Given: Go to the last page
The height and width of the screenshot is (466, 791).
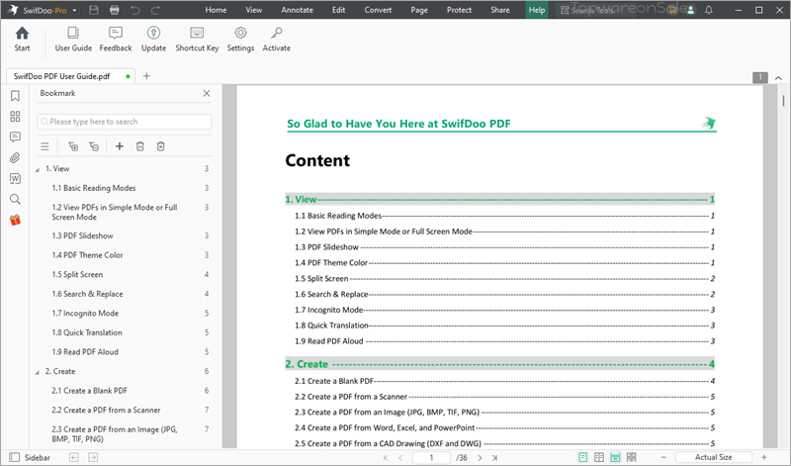Looking at the screenshot, I should 495,458.
